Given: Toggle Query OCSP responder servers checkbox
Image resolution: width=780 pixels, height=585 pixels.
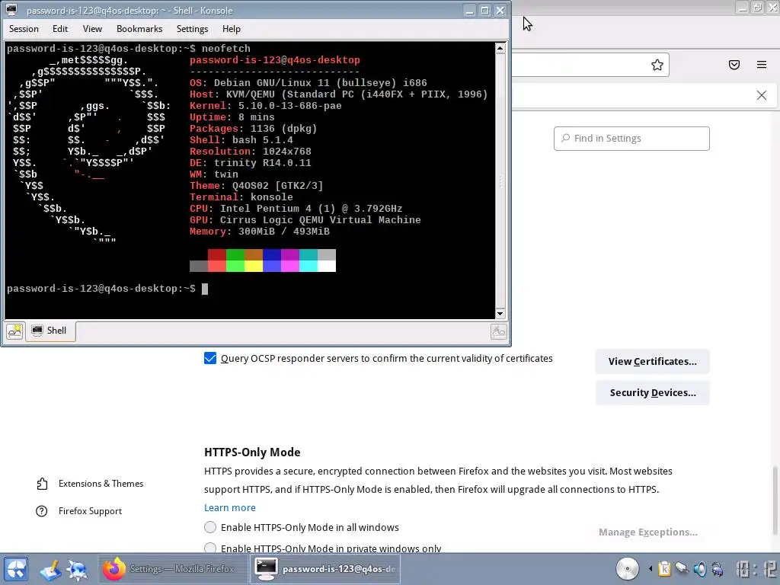Looking at the screenshot, I should coord(210,358).
